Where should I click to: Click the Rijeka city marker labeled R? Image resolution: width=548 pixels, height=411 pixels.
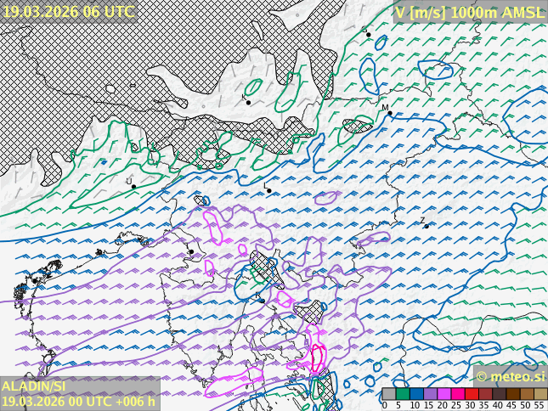click(262, 301)
